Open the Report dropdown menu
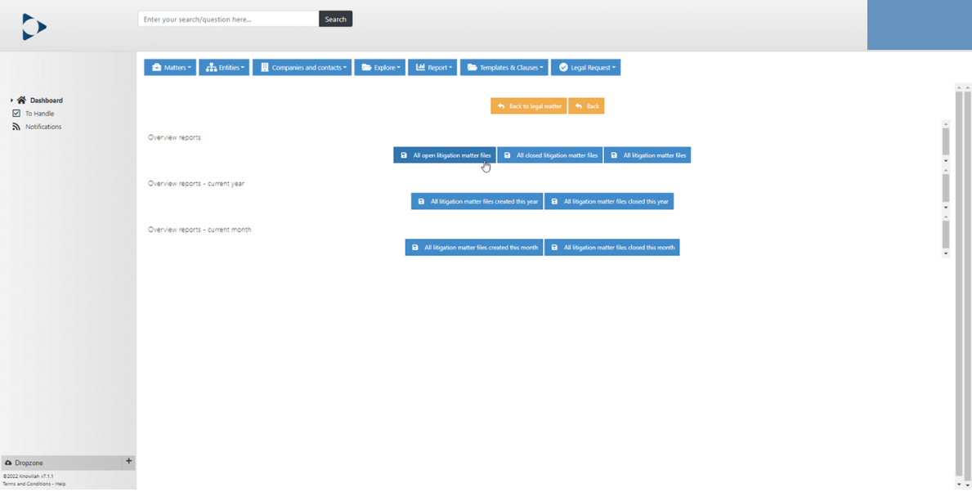The width and height of the screenshot is (972, 501). (432, 67)
